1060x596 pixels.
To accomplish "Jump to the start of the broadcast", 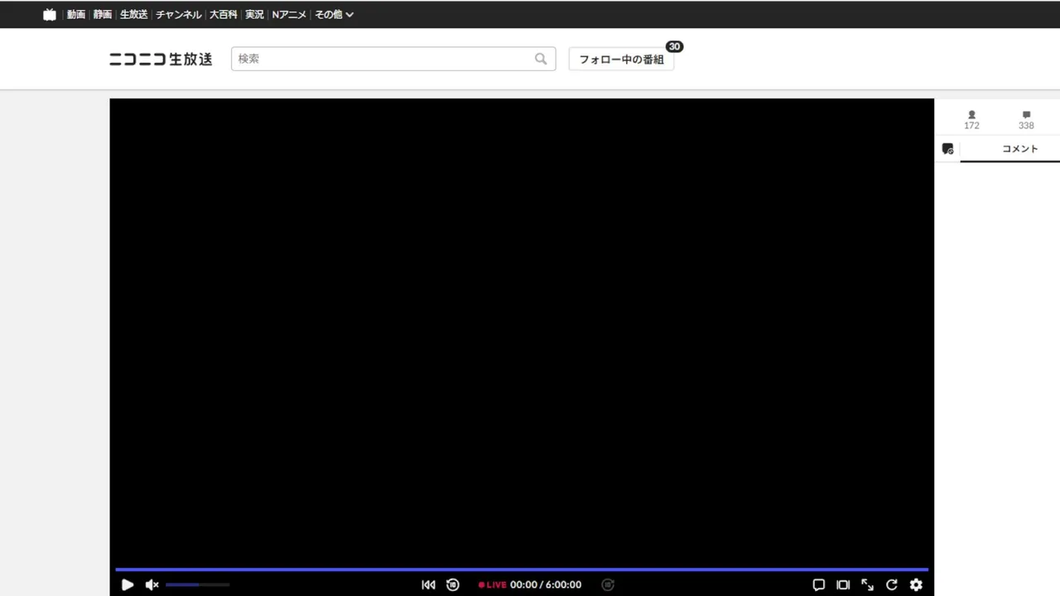I will [428, 584].
